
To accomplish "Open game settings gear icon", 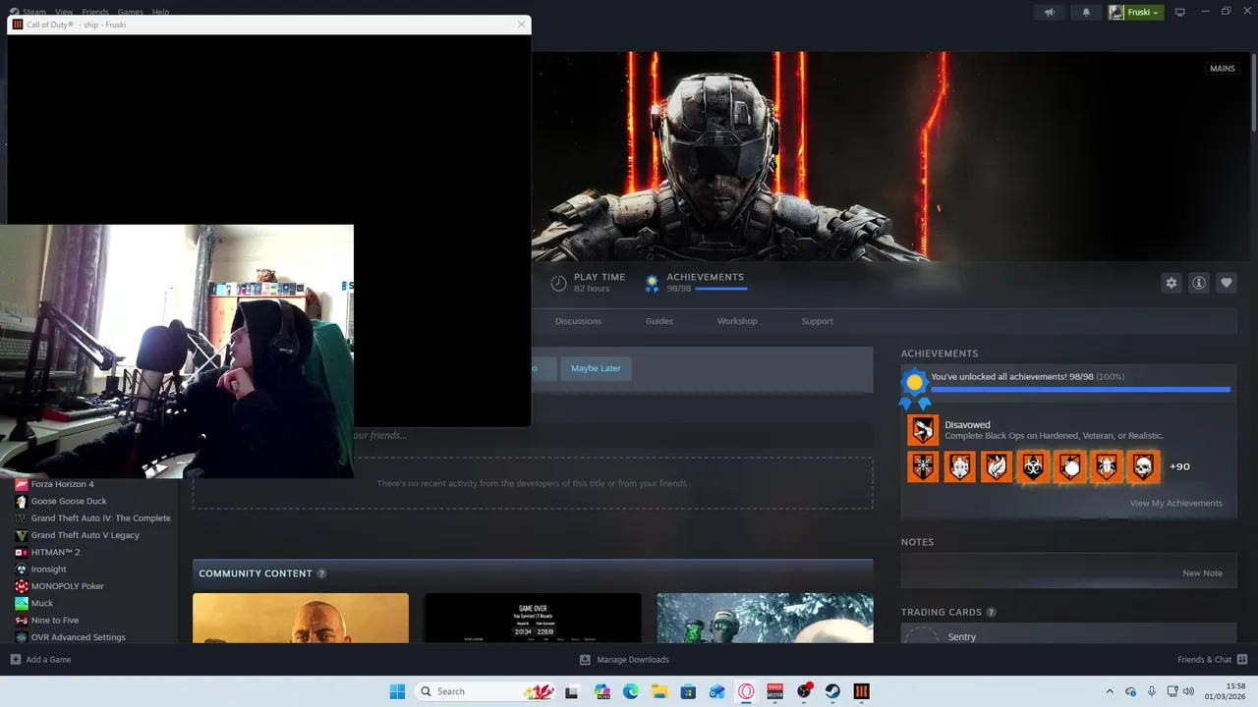I will coord(1171,283).
